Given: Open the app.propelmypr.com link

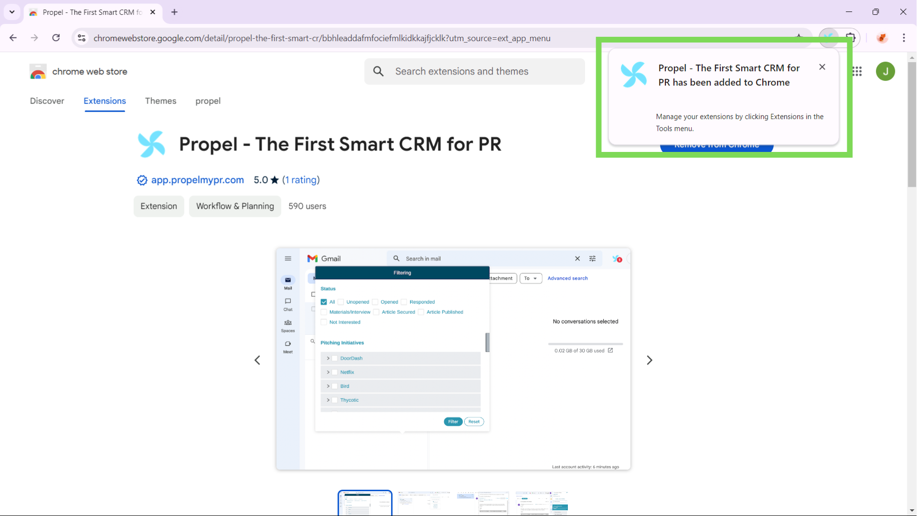Looking at the screenshot, I should [197, 180].
